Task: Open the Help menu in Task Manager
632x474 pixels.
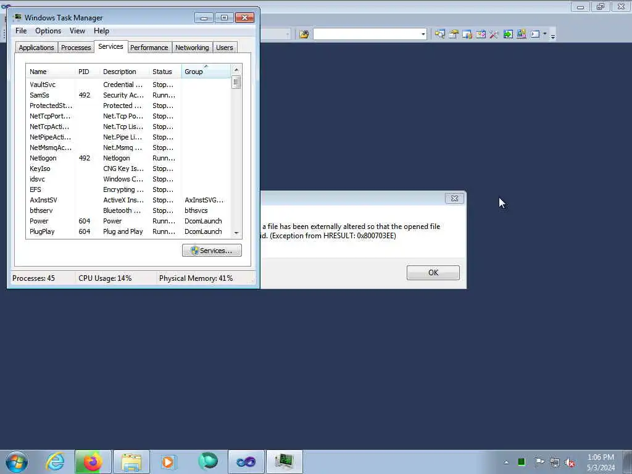Action: [x=101, y=31]
